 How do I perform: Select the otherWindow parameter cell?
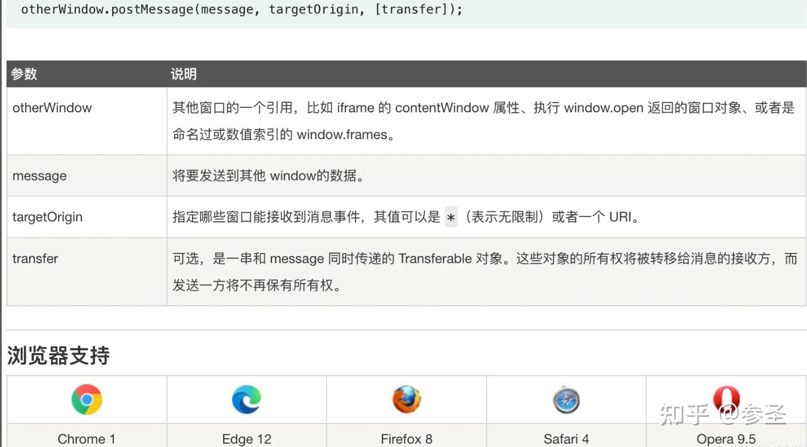click(x=52, y=107)
